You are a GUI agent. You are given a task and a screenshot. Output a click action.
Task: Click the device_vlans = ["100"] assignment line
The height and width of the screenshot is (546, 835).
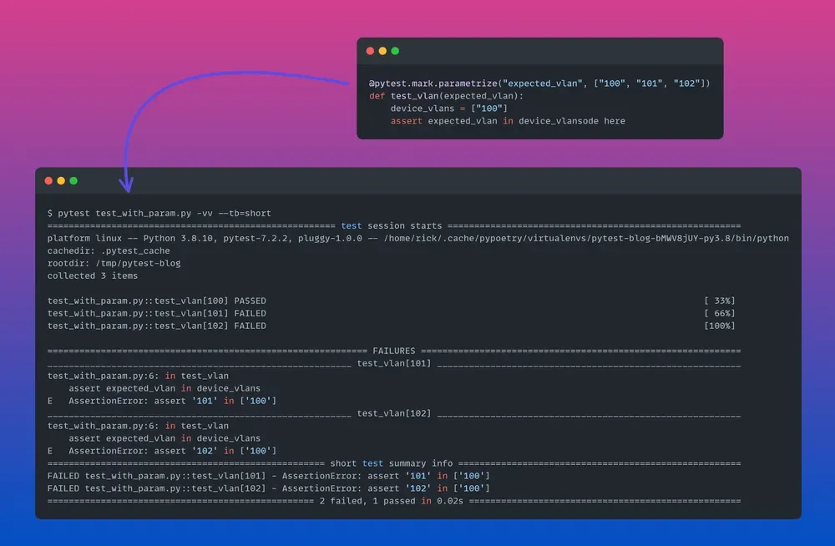point(448,109)
